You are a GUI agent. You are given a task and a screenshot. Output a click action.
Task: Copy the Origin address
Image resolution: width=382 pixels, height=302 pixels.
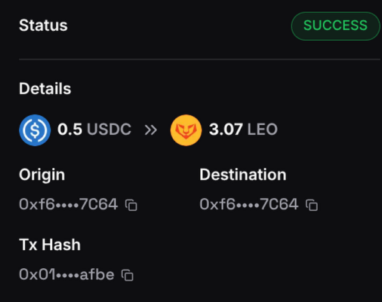(x=131, y=205)
